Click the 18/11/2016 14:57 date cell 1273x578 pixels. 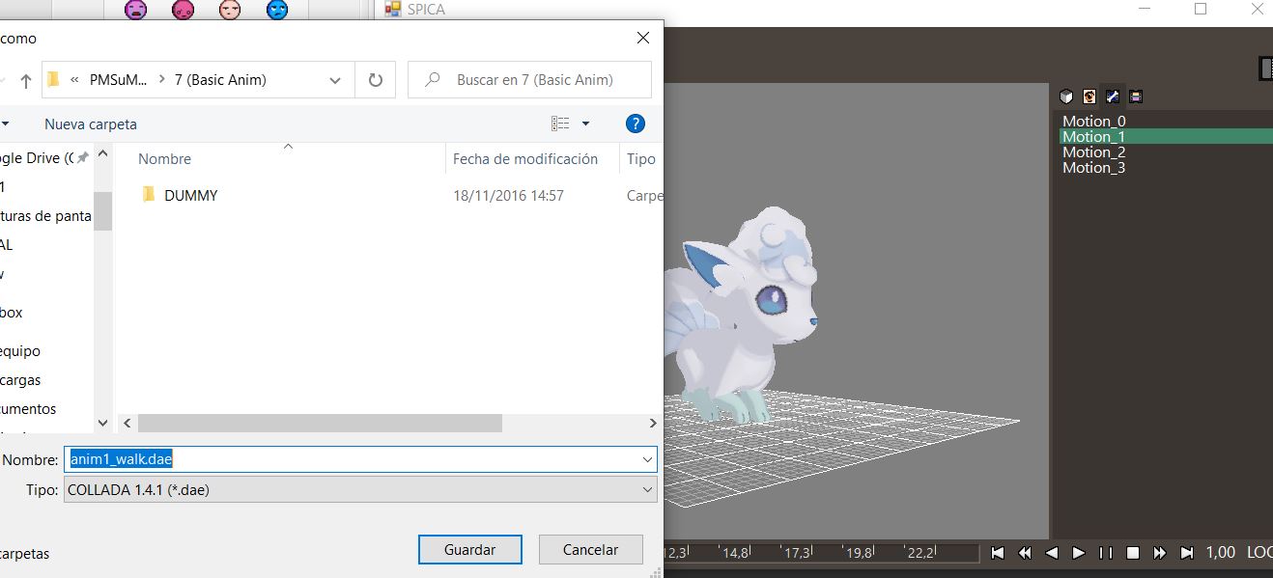pos(508,195)
